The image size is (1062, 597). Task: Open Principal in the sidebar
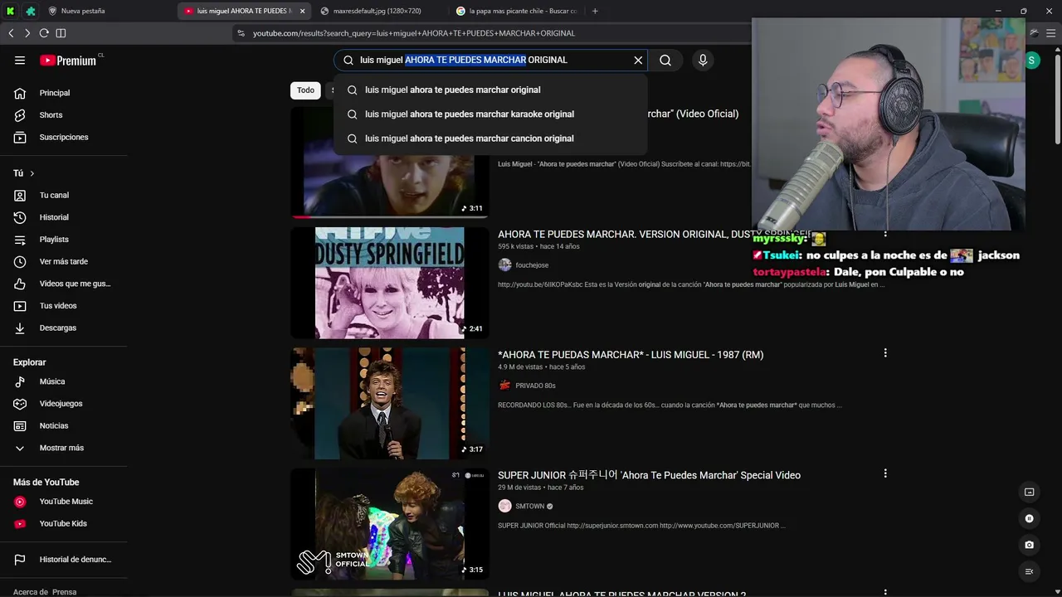click(x=64, y=93)
